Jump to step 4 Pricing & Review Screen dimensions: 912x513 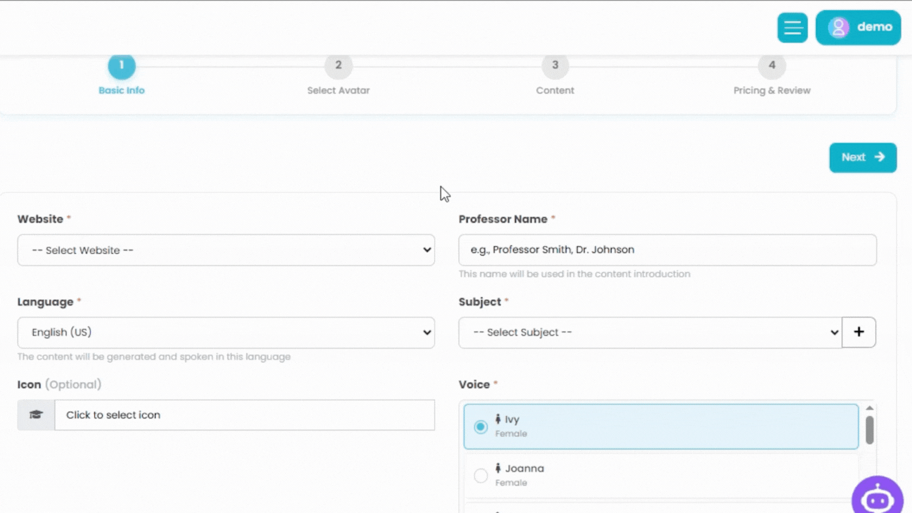(x=772, y=66)
